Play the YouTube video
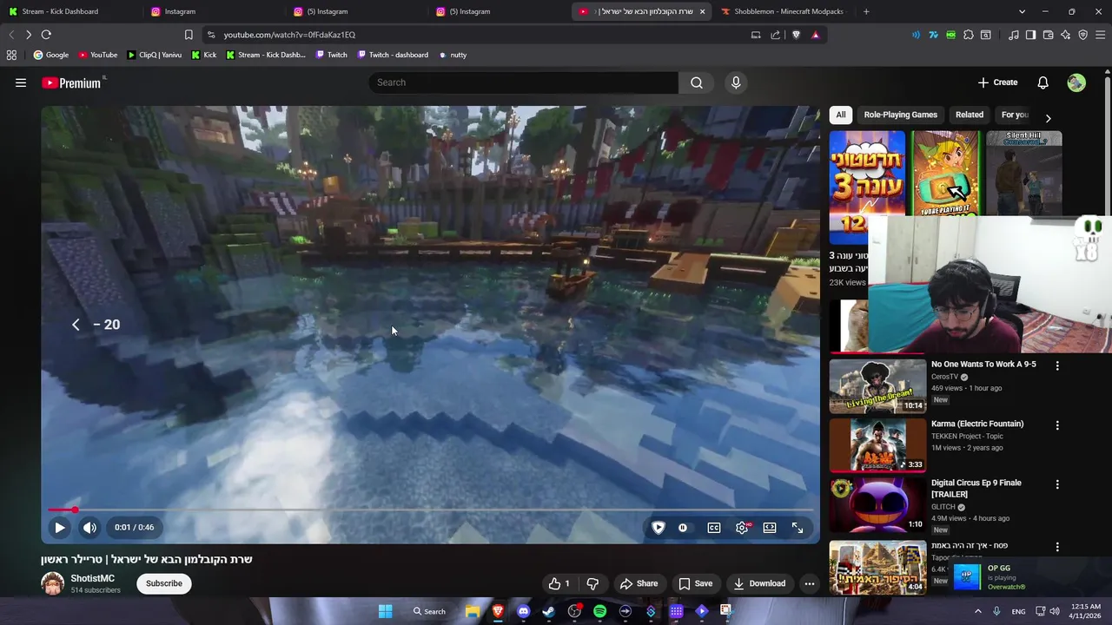Image resolution: width=1112 pixels, height=625 pixels. point(59,527)
